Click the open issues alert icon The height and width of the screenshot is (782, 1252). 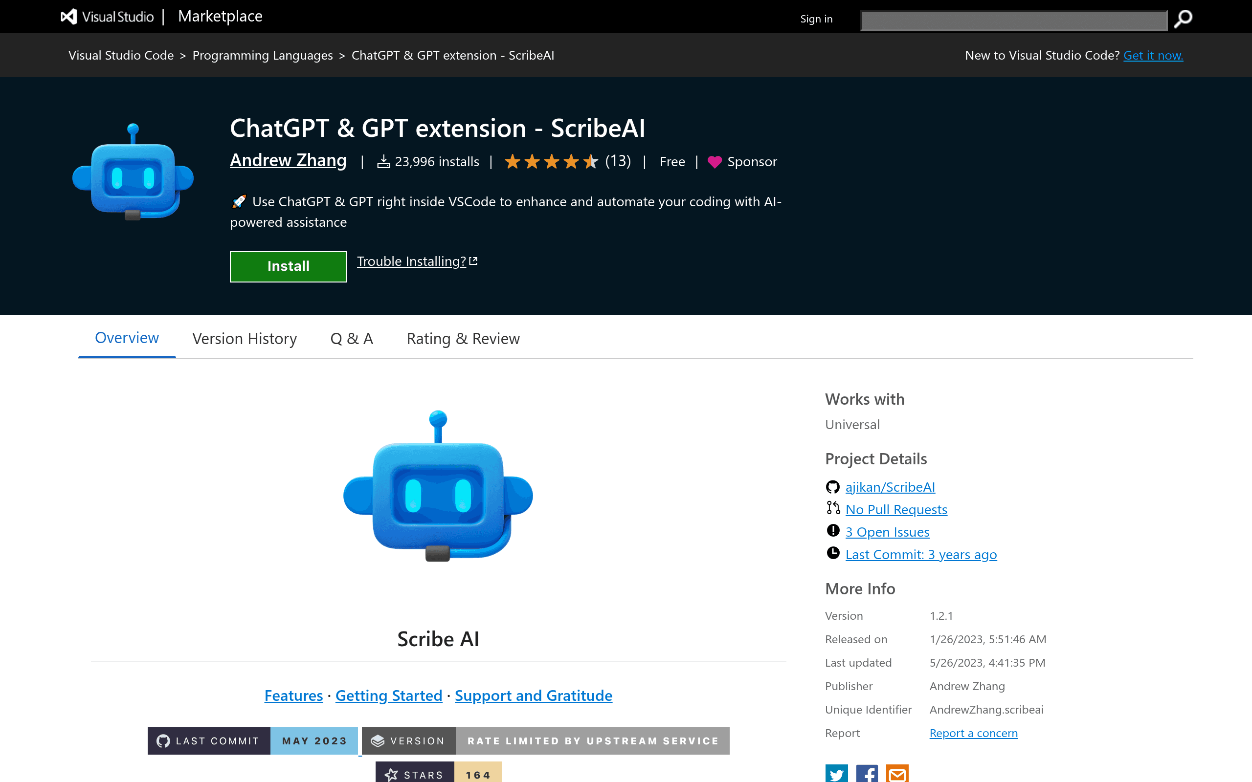833,531
